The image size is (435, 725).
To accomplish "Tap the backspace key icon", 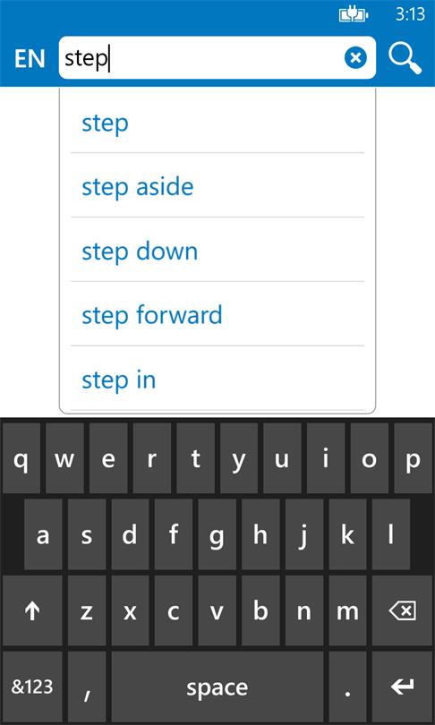I will tap(402, 611).
